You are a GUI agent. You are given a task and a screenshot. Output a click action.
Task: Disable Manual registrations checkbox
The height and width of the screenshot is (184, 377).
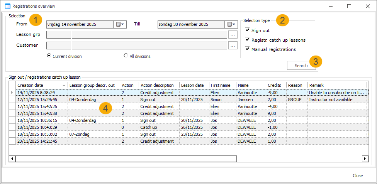pos(247,49)
